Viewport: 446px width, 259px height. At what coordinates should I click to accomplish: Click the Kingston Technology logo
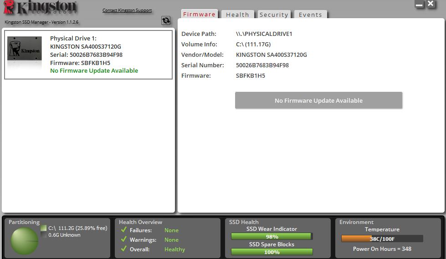click(x=41, y=7)
